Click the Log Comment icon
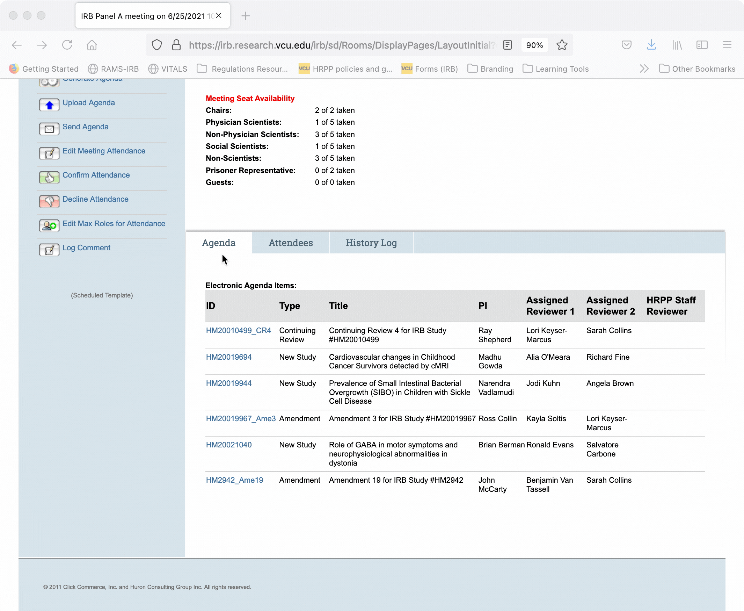Screen dimensions: 744x611 click(49, 250)
